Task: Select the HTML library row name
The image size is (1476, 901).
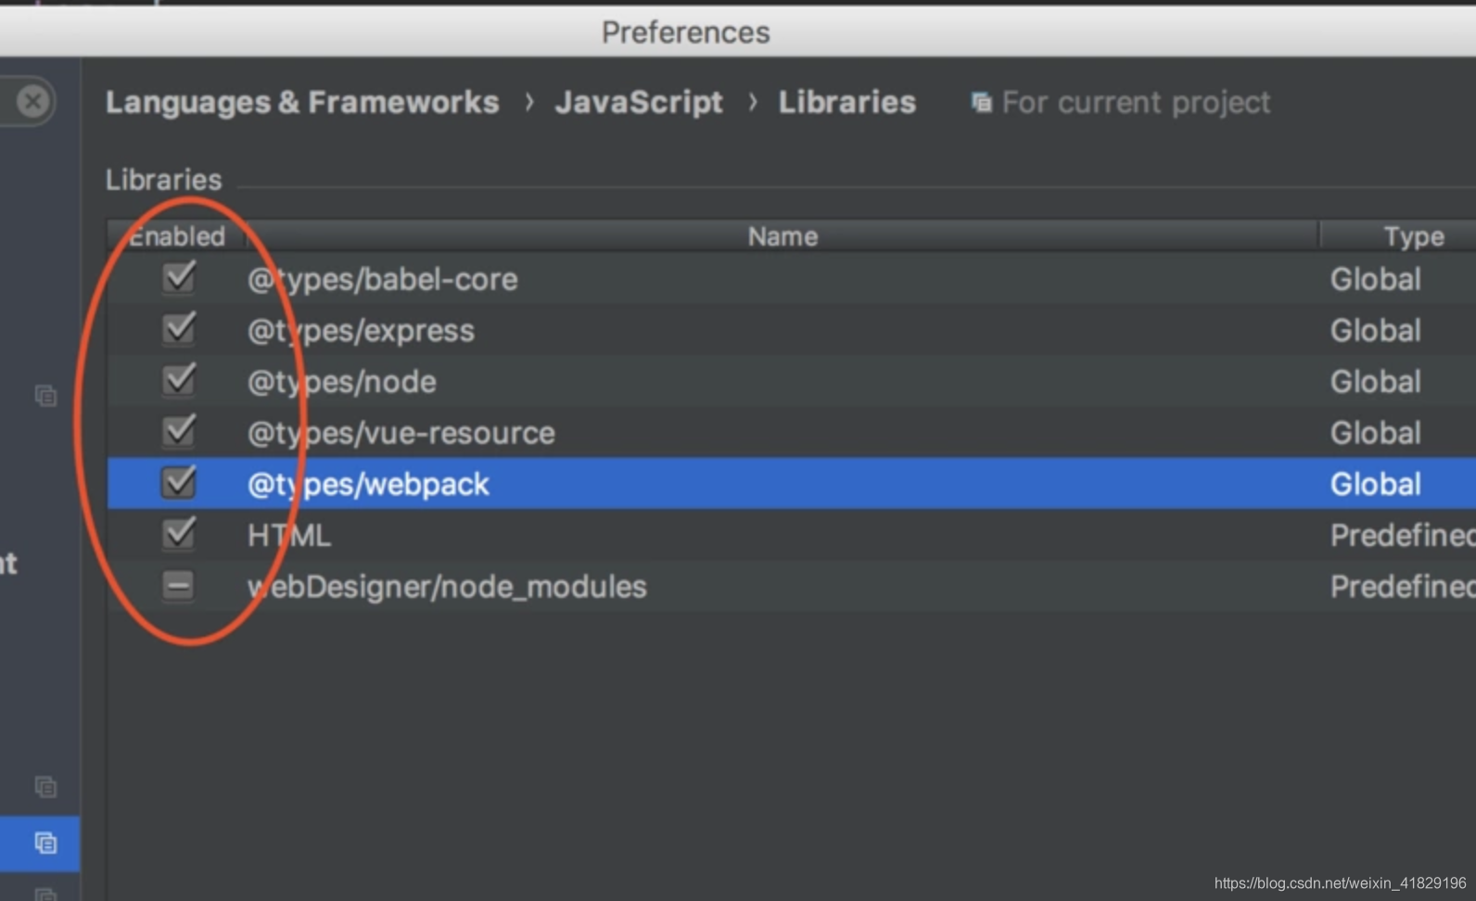Action: click(288, 535)
